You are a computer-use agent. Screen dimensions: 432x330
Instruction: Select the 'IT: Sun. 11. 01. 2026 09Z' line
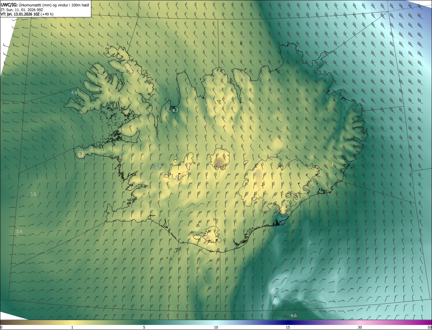pyautogui.click(x=22, y=9)
